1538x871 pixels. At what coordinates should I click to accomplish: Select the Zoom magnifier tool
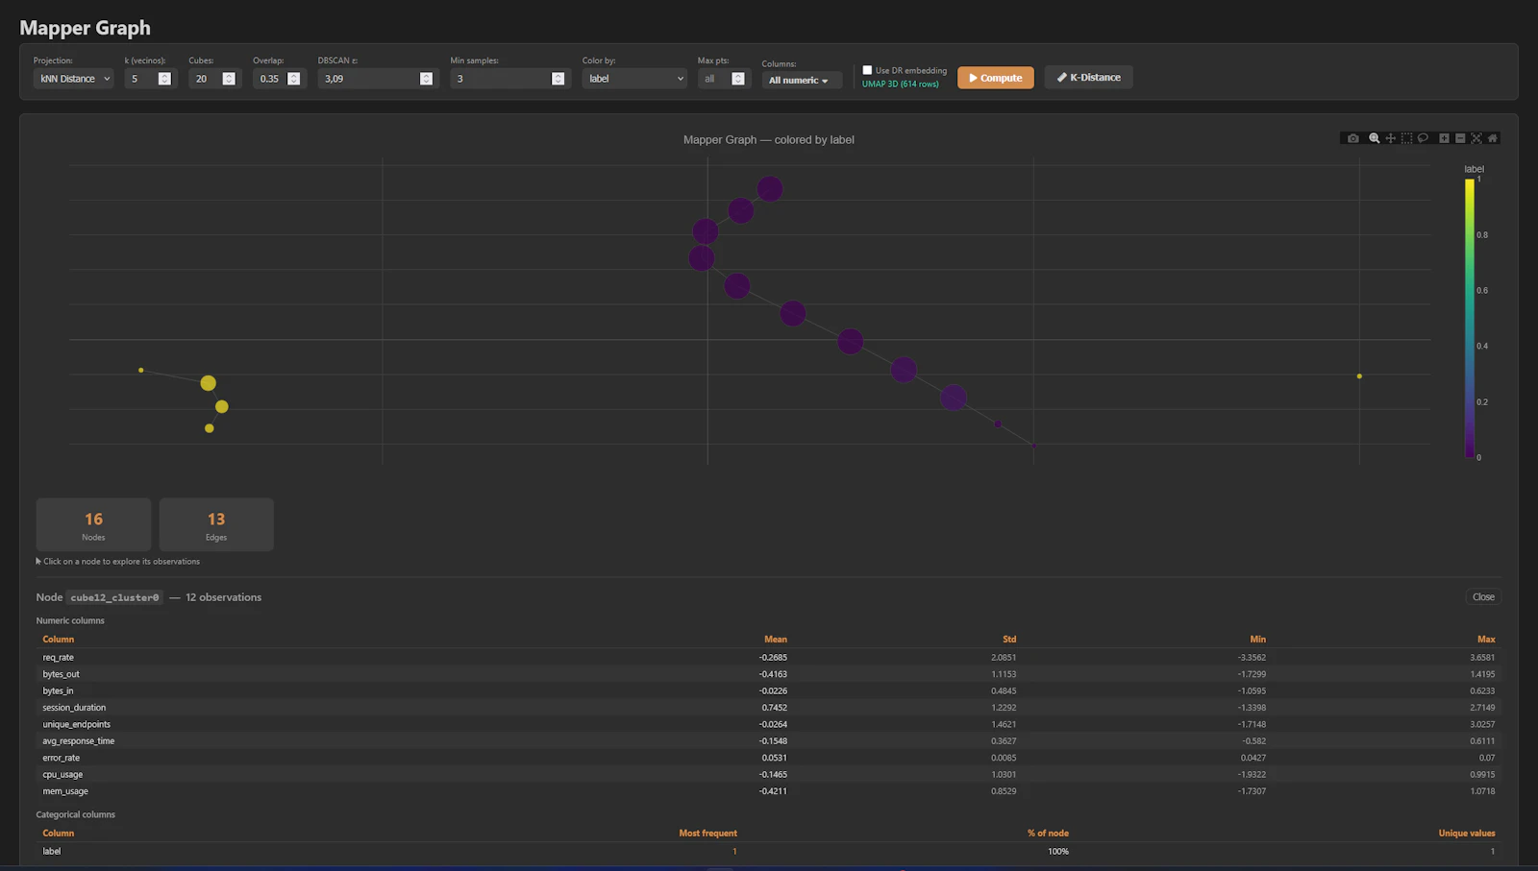click(x=1375, y=138)
